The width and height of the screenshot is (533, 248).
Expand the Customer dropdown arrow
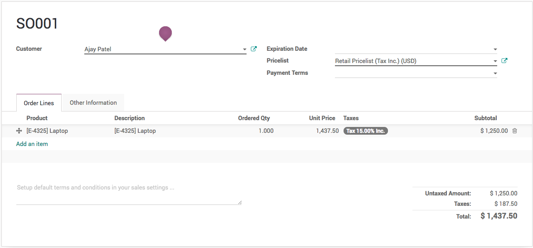click(244, 49)
